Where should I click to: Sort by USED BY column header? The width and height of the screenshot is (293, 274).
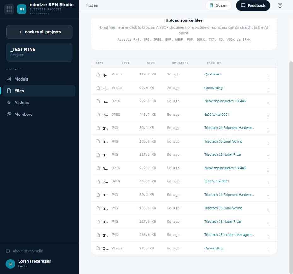pyautogui.click(x=214, y=63)
